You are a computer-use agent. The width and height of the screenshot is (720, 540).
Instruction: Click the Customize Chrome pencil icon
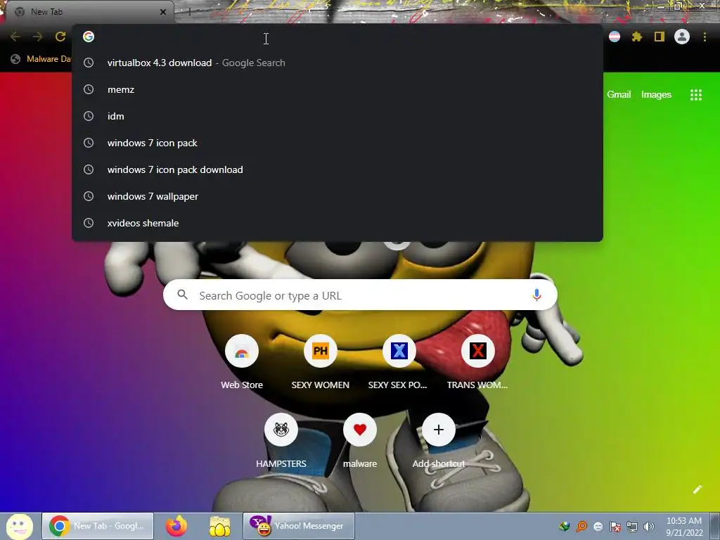(x=697, y=489)
